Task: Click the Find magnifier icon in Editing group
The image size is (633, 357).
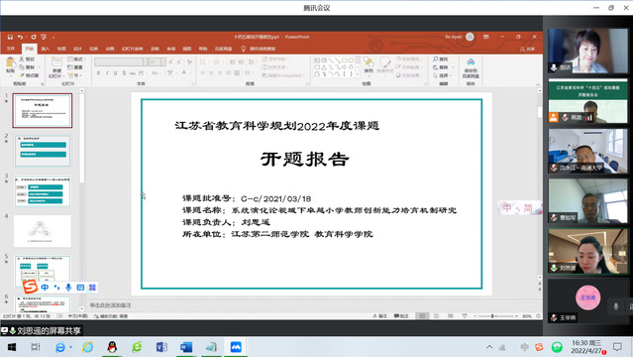Action: (x=436, y=59)
